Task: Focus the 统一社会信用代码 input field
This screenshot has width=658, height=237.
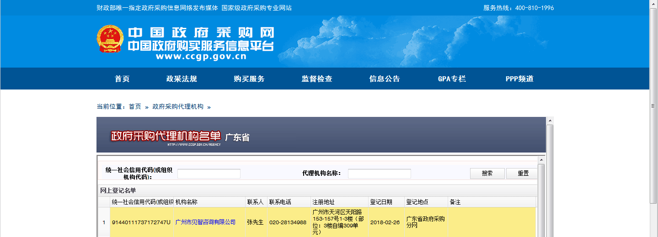Action: pyautogui.click(x=209, y=174)
